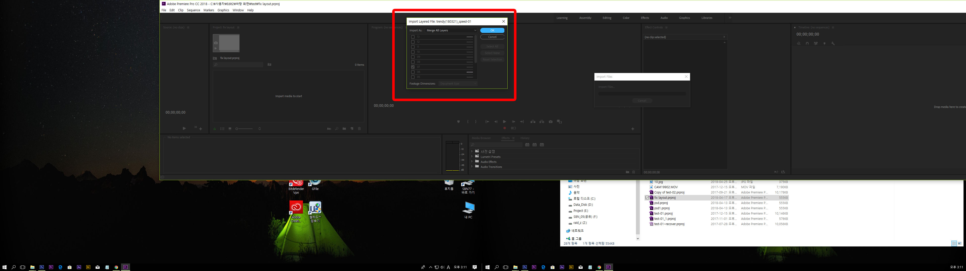This screenshot has width=966, height=271.
Task: Open the Window menu
Action: [x=238, y=10]
